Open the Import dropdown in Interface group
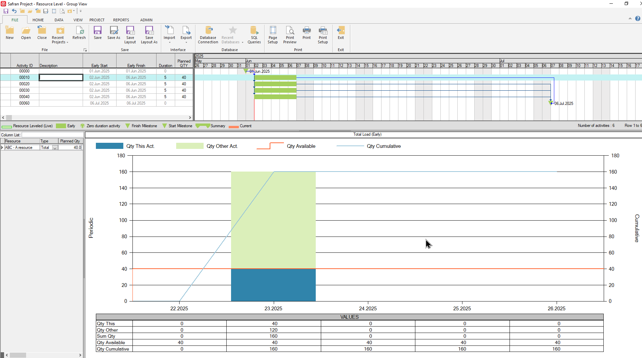642x358 pixels. pos(169,35)
